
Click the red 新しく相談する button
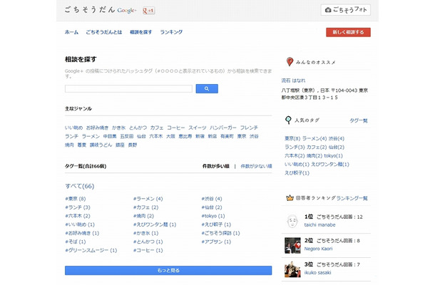click(348, 32)
